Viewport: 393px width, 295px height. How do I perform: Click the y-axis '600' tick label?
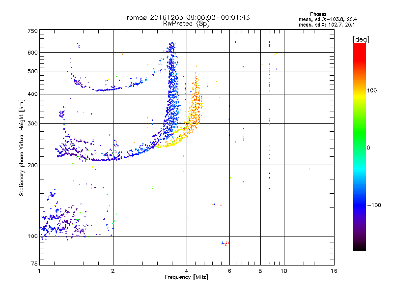pyautogui.click(x=32, y=53)
